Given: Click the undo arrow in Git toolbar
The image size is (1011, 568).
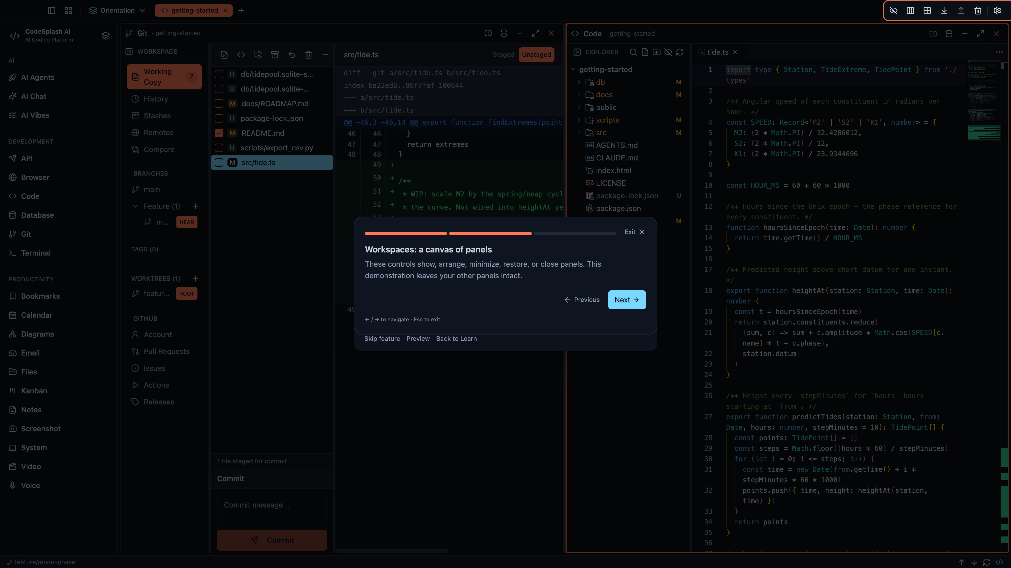Looking at the screenshot, I should click(292, 54).
